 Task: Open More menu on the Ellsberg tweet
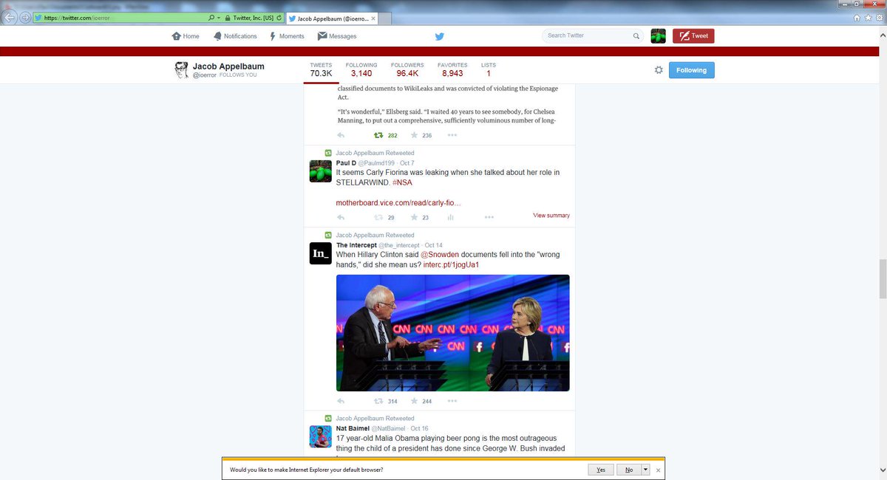click(452, 135)
